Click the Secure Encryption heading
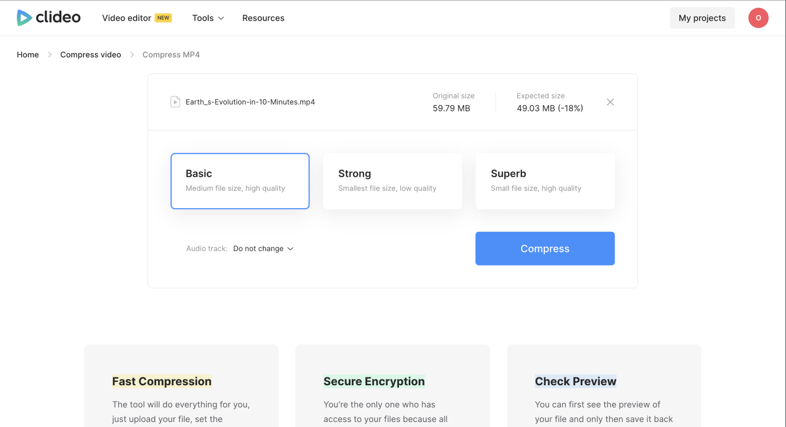 pyautogui.click(x=374, y=381)
